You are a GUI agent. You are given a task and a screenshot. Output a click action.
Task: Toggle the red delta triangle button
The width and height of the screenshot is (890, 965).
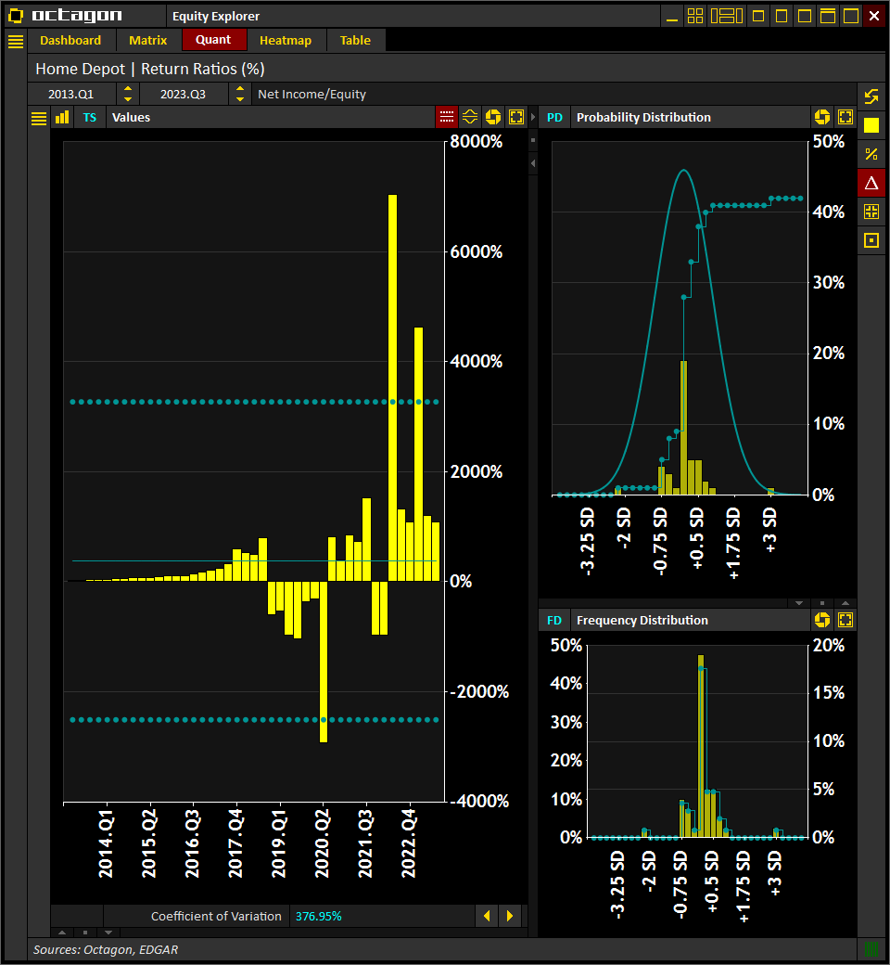871,183
